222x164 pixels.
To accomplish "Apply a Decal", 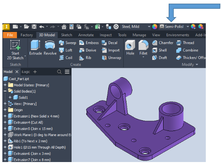I will [x=109, y=43].
